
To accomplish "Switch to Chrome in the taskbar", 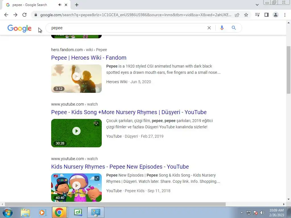I will pyautogui.click(x=59, y=212).
